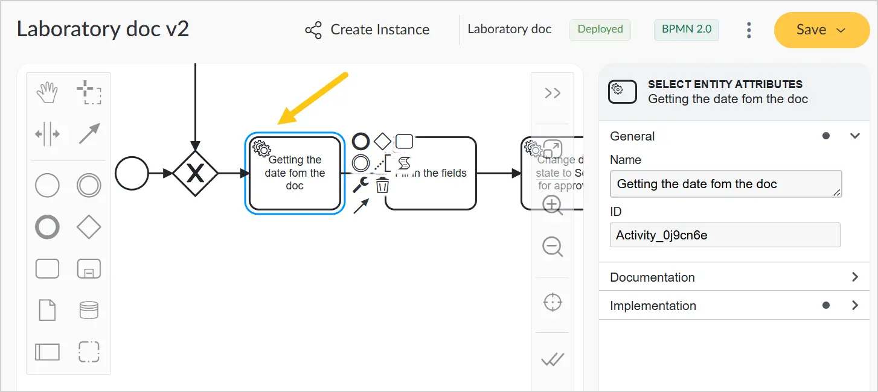Select the exclusive gateway X diamond
Screen dimensions: 878x392
tap(195, 174)
